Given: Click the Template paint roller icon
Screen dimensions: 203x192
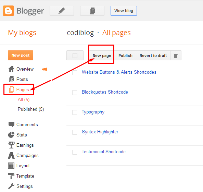Looking at the screenshot, I should click(x=11, y=176).
